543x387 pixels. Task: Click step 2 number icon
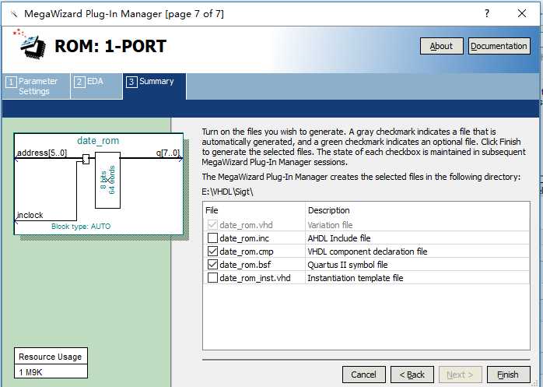(79, 83)
